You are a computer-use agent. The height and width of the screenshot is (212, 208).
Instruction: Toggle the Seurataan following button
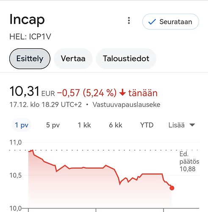pyautogui.click(x=171, y=22)
